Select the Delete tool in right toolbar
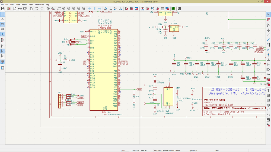 point(268,125)
